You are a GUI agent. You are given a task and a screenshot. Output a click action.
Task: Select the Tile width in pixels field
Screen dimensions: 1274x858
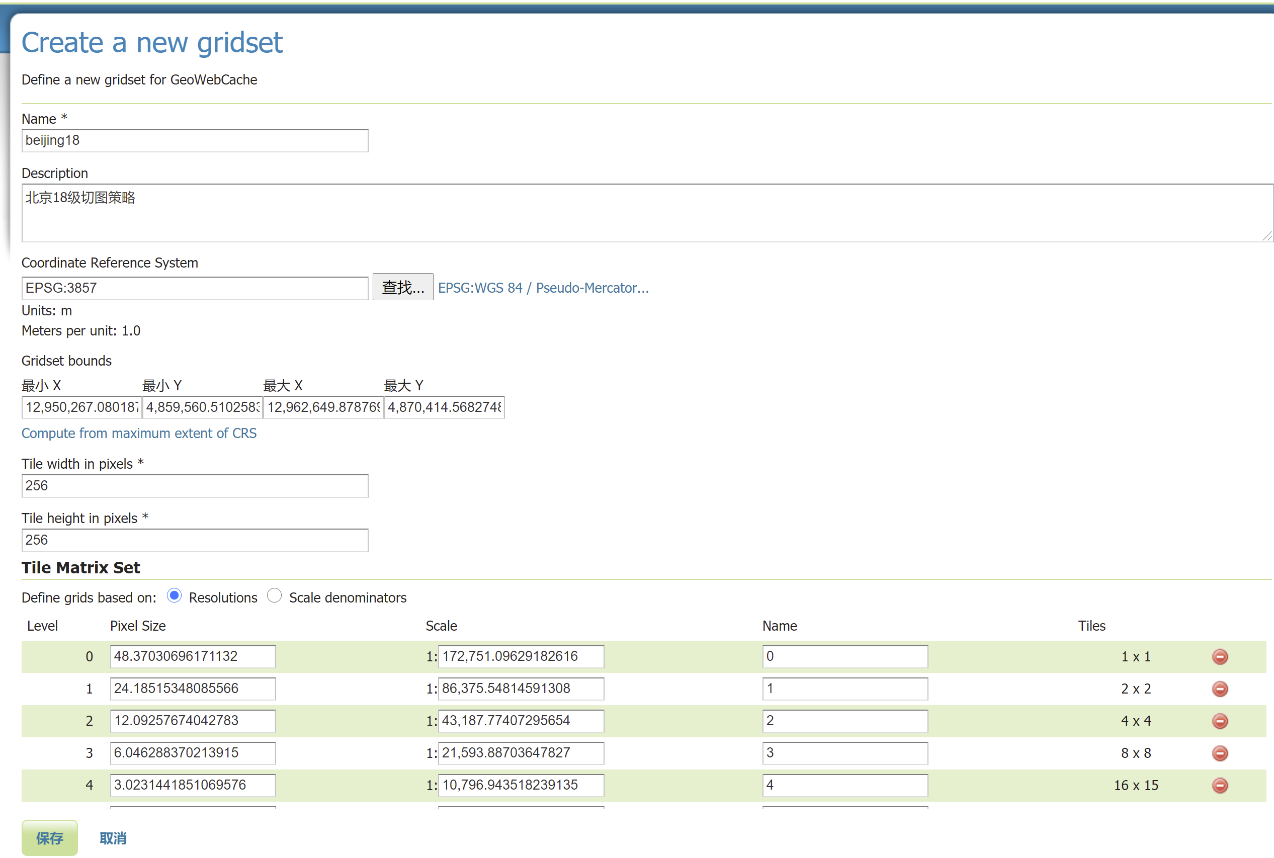click(x=194, y=486)
